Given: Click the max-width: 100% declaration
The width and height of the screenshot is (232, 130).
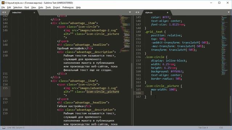Looking at the screenshot, I should (x=164, y=90).
